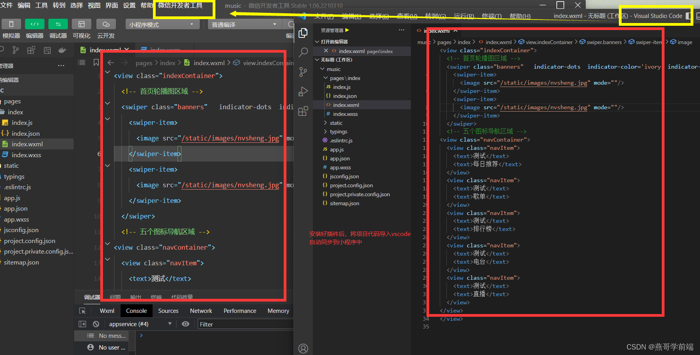Image resolution: width=700 pixels, height=355 pixels.
Task: Open VS Code Run and Debug activity icon
Action: [303, 92]
